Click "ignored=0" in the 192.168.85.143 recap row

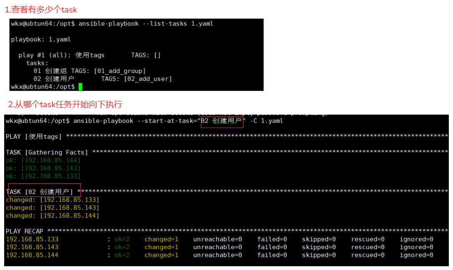[417, 247]
